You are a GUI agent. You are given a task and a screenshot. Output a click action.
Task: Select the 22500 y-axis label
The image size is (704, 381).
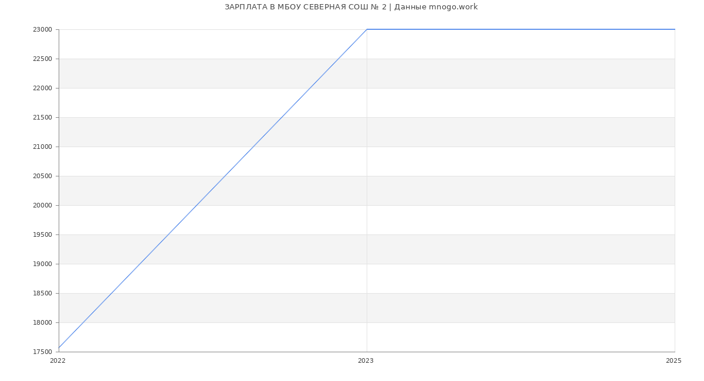(42, 59)
